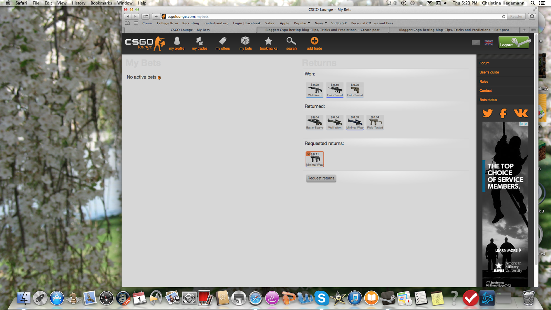Open the Safari menu
Viewport: 551px width, 310px height.
(x=21, y=3)
